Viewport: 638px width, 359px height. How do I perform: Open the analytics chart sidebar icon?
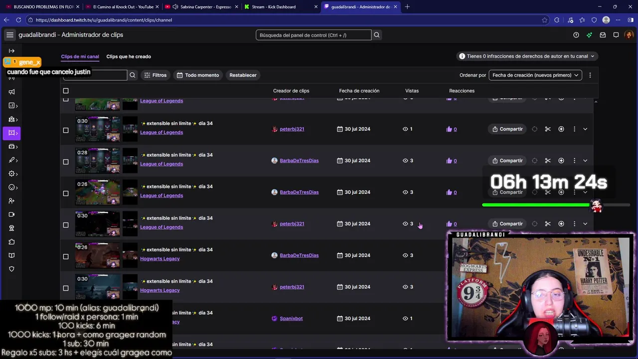pos(12,106)
